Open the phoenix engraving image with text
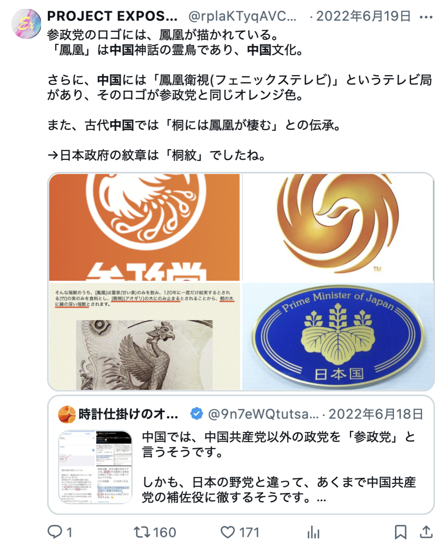The width and height of the screenshot is (447, 549). coord(145,337)
